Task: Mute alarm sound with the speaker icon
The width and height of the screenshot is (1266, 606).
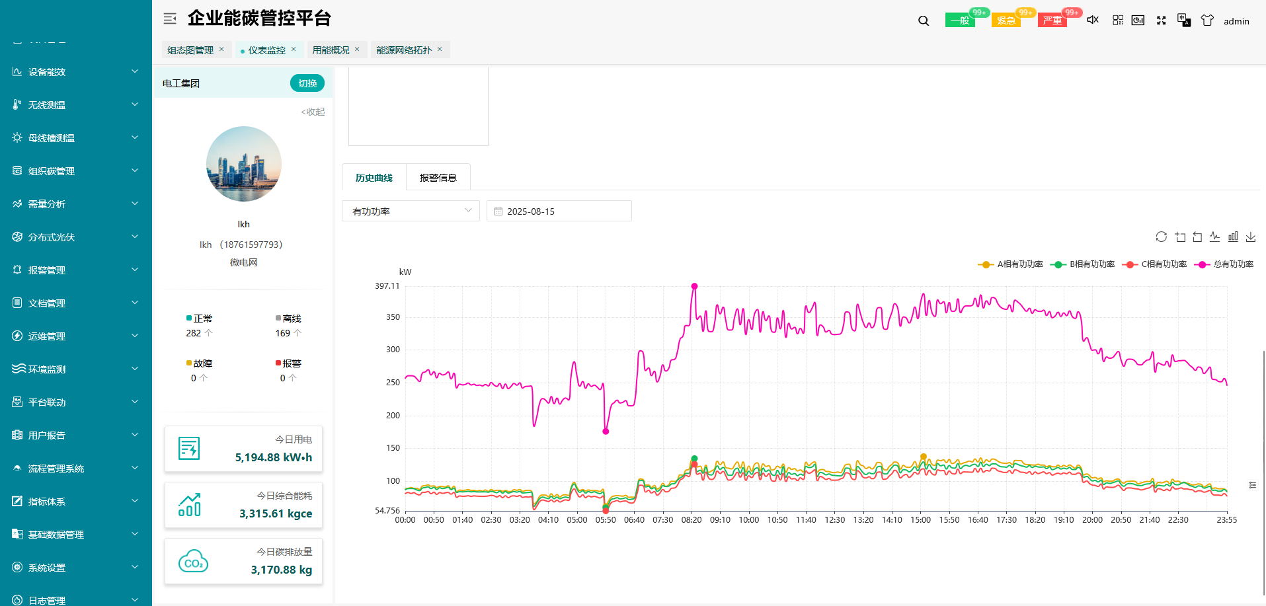Action: pyautogui.click(x=1093, y=20)
